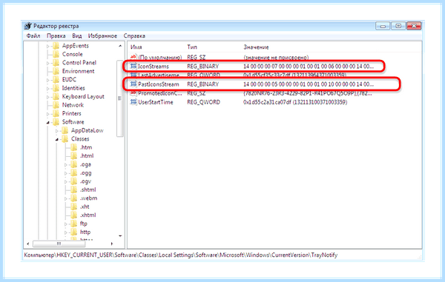The height and width of the screenshot is (282, 445).
Task: Click the tree scrollbar up arrow
Action: tap(120, 46)
